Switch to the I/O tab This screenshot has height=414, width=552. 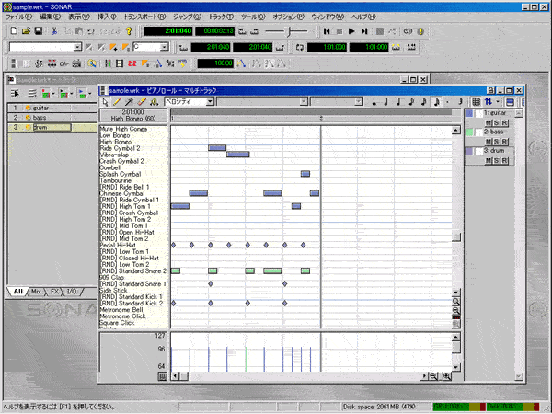coord(72,292)
